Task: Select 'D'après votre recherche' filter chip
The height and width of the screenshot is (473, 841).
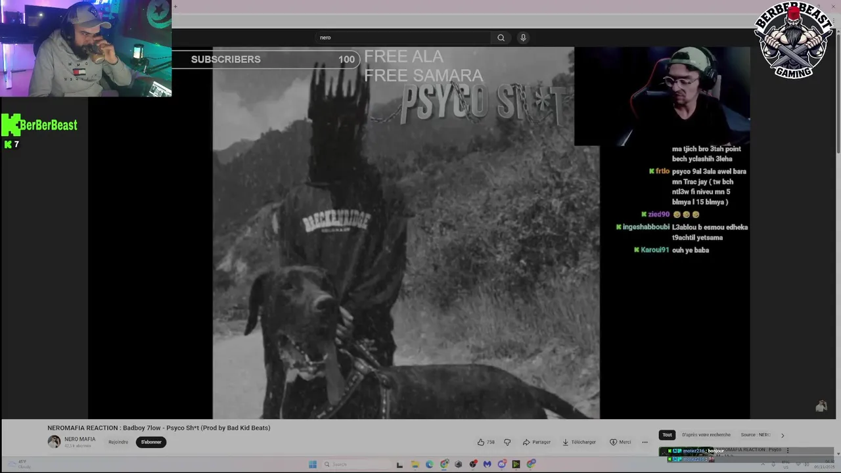Action: click(x=706, y=435)
